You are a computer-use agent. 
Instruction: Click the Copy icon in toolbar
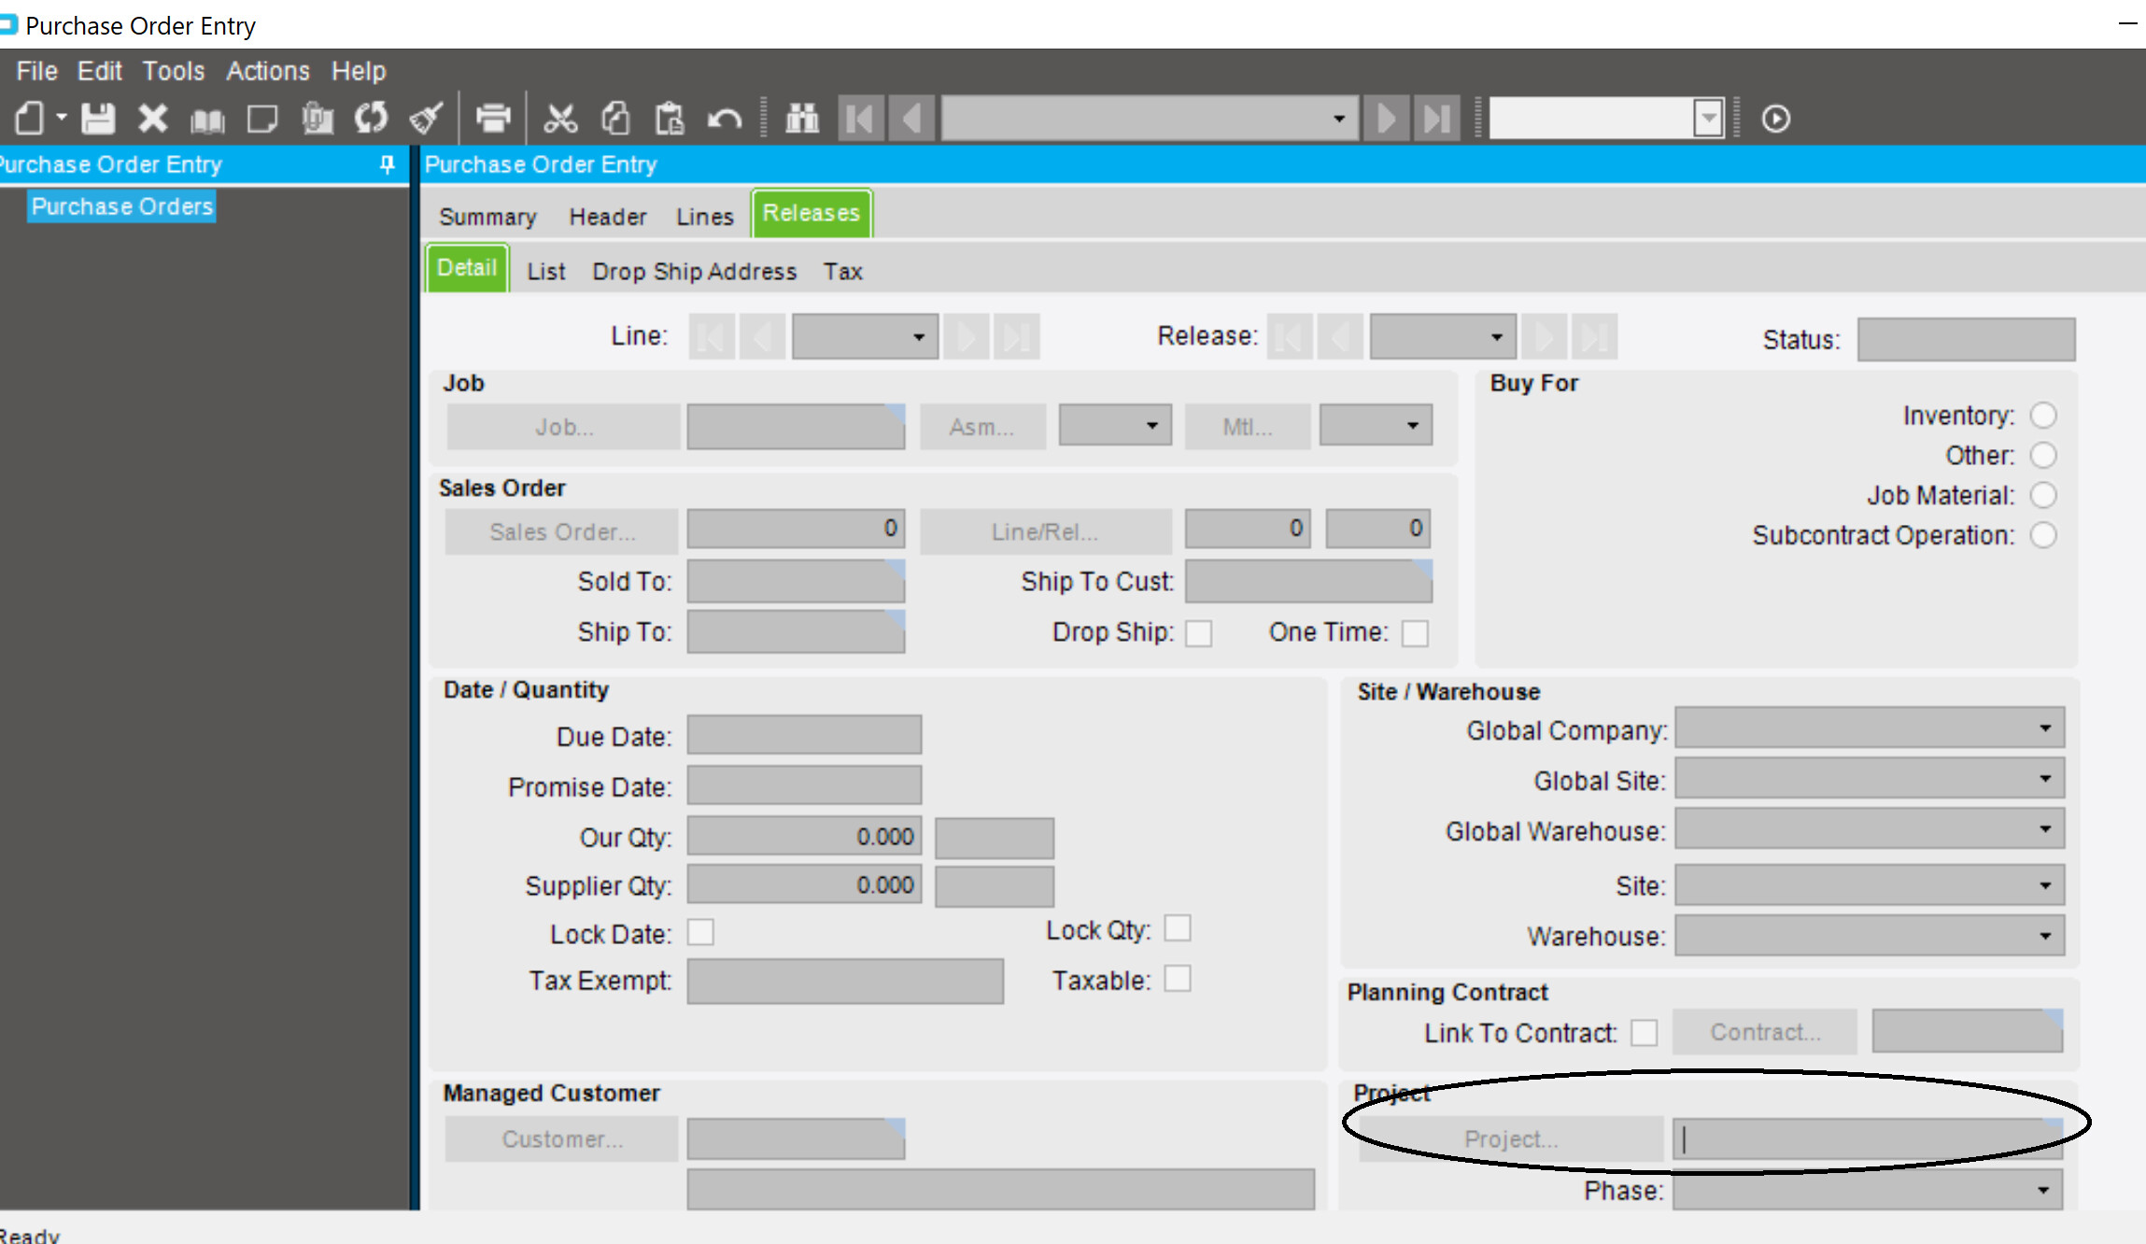pos(615,119)
